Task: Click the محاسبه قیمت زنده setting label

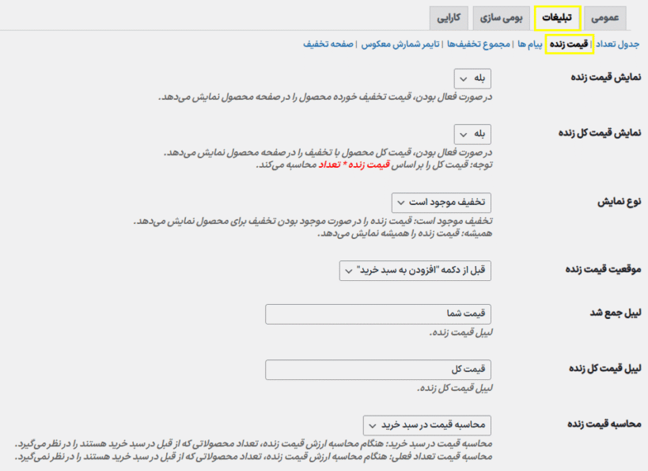Action: coord(604,424)
